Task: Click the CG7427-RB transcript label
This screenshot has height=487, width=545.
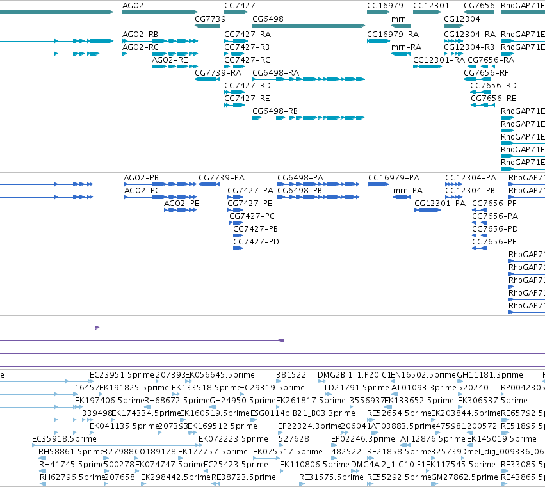Action: (x=247, y=47)
